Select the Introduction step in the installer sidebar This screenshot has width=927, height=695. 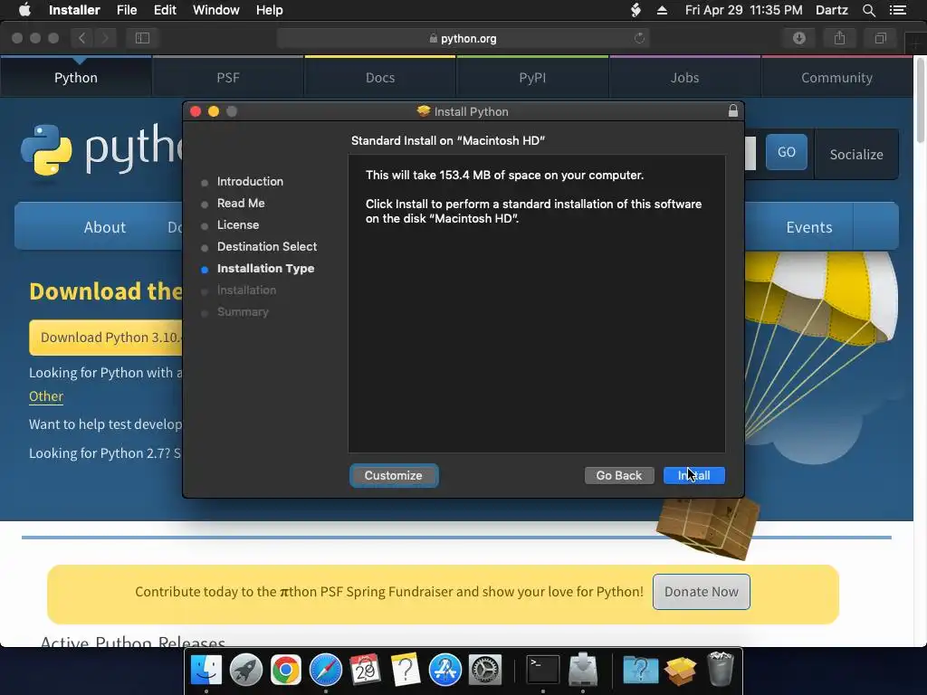(250, 181)
